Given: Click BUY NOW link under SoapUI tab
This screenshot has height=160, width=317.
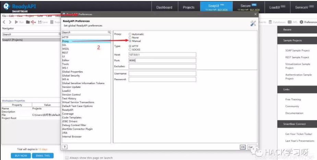Looking at the screenshot, I should click(x=223, y=10).
